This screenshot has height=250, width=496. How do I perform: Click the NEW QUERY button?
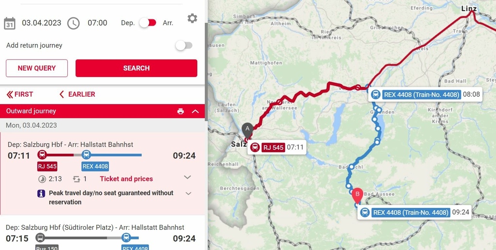37,68
